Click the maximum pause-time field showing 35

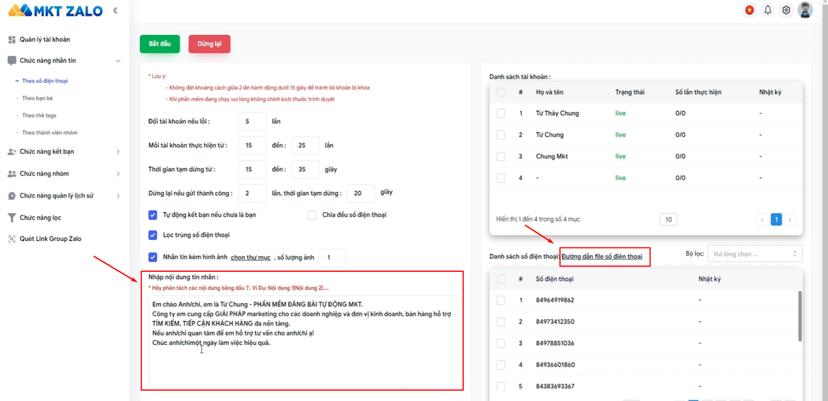(x=305, y=169)
